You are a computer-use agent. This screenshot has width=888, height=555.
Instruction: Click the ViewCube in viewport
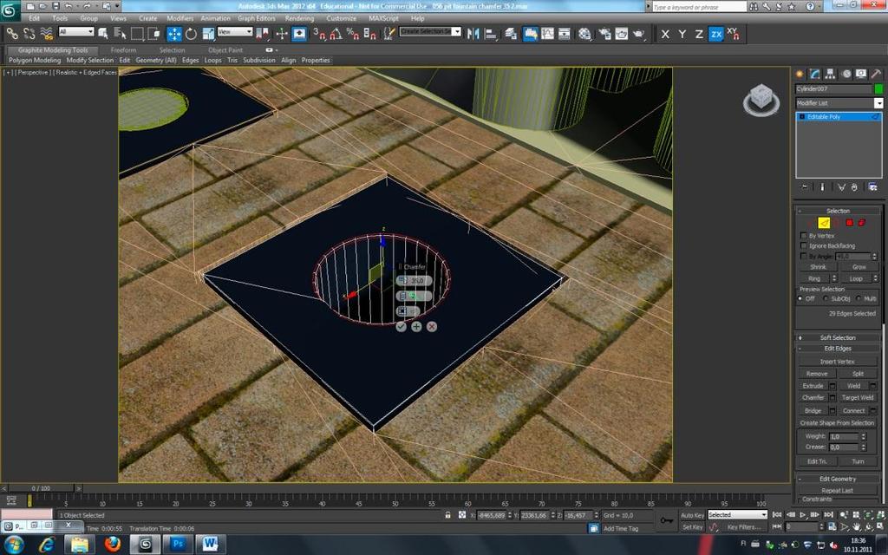pyautogui.click(x=761, y=101)
